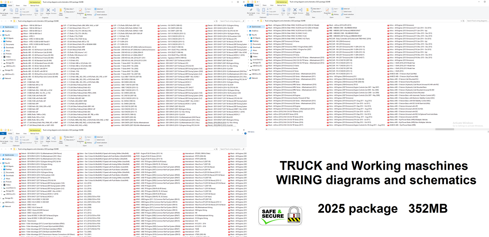Image resolution: width=489 pixels, height=237 pixels.
Task: Select file 'Bendix ABS - EC-30'
Action: point(28,47)
